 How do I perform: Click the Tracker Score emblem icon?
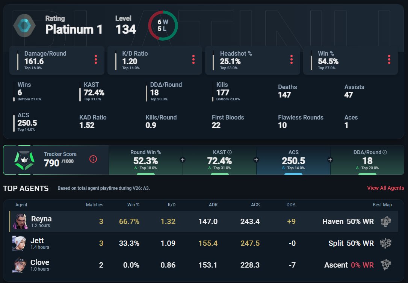24,160
